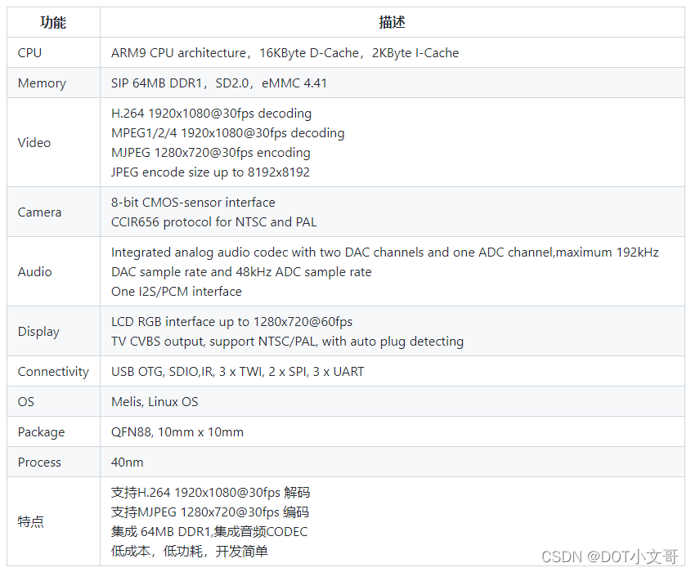Click the 描述 column header
691x572 pixels.
click(x=392, y=22)
